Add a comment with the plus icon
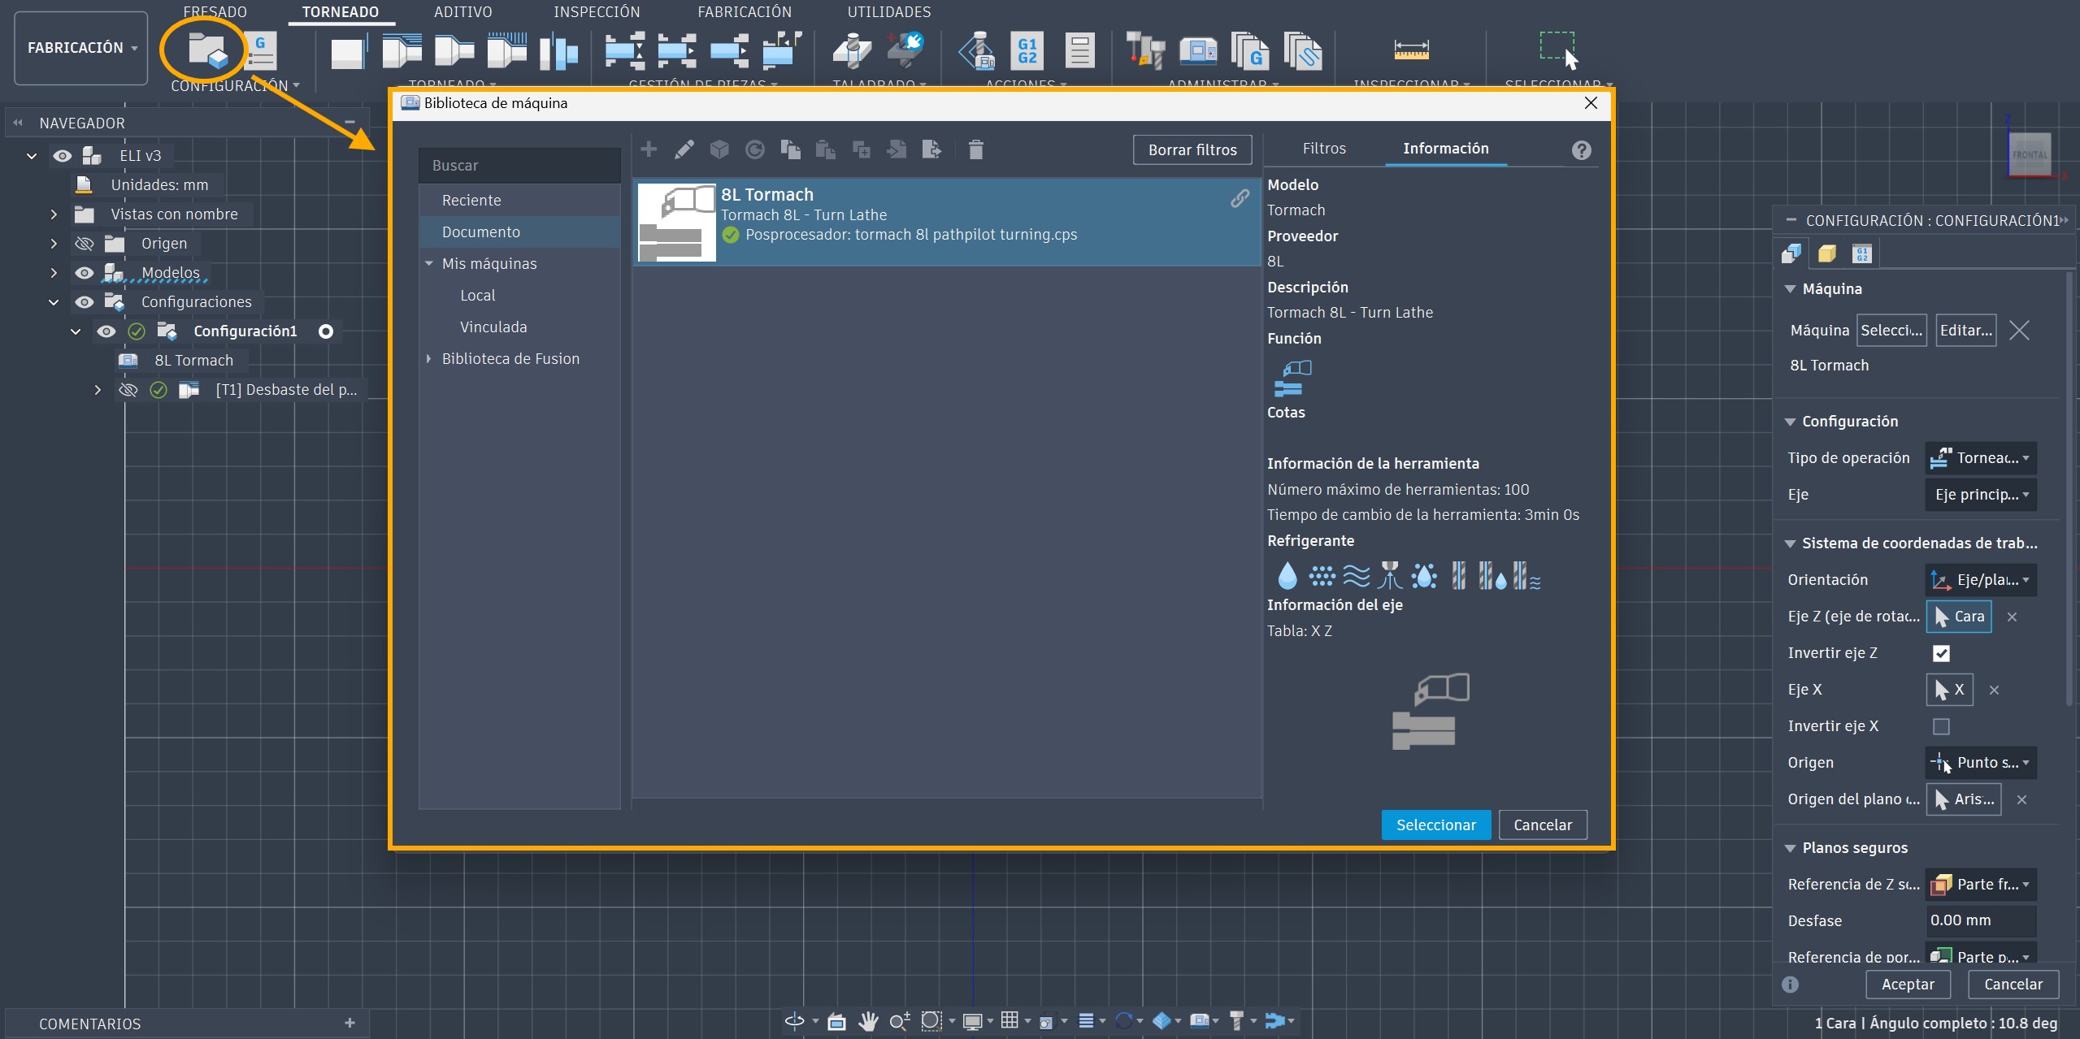This screenshot has height=1039, width=2080. 350,1023
